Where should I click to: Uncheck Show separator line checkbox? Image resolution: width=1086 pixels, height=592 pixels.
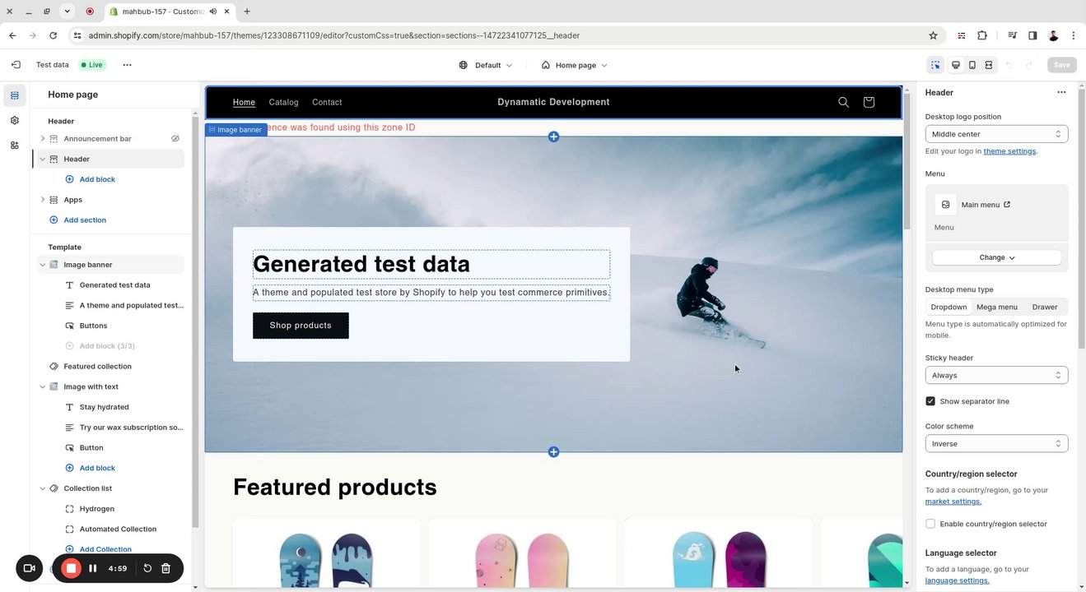tap(930, 401)
